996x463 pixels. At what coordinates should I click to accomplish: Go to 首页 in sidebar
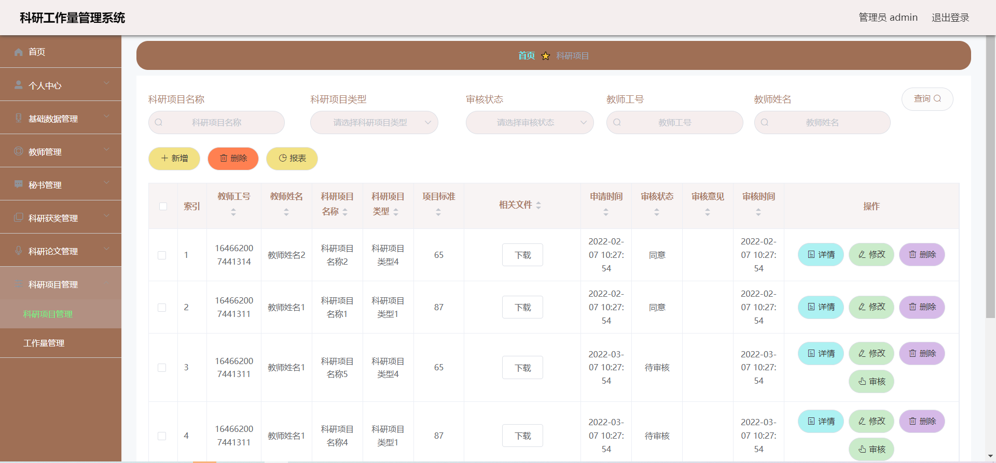click(61, 52)
